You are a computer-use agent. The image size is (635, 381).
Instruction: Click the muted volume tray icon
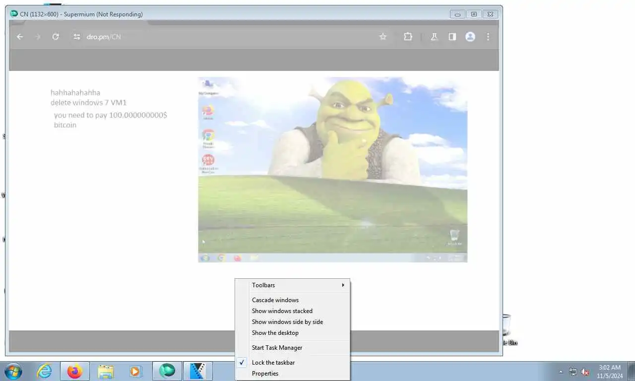585,372
